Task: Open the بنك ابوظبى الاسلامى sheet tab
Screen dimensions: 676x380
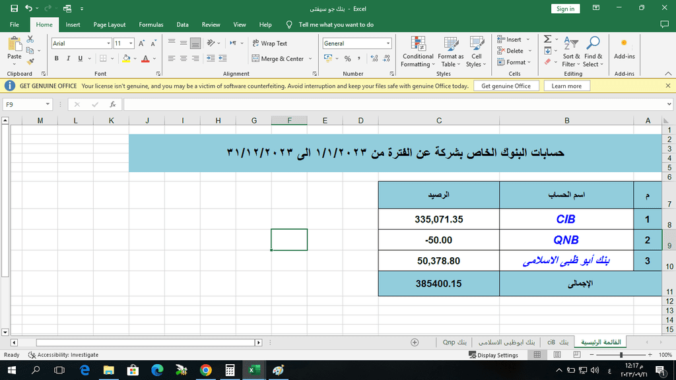Action: [x=506, y=342]
